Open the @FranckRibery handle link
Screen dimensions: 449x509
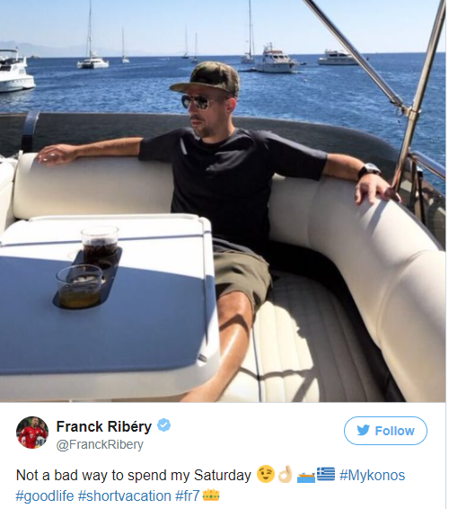pyautogui.click(x=100, y=444)
